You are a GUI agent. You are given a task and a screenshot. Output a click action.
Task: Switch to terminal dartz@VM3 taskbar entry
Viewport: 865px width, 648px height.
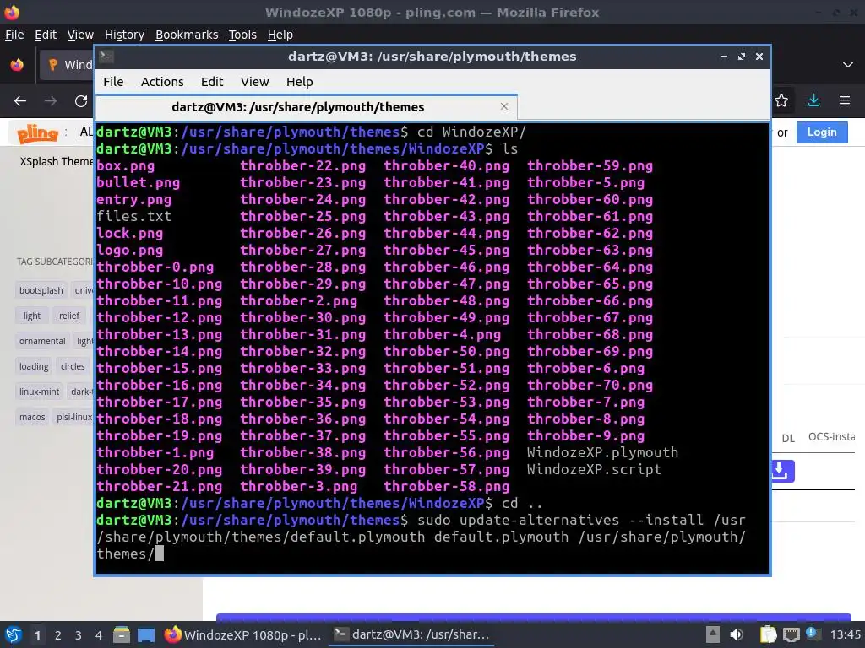pos(411,634)
